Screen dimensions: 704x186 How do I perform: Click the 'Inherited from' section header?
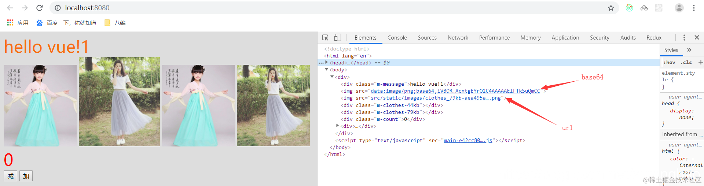(x=682, y=134)
